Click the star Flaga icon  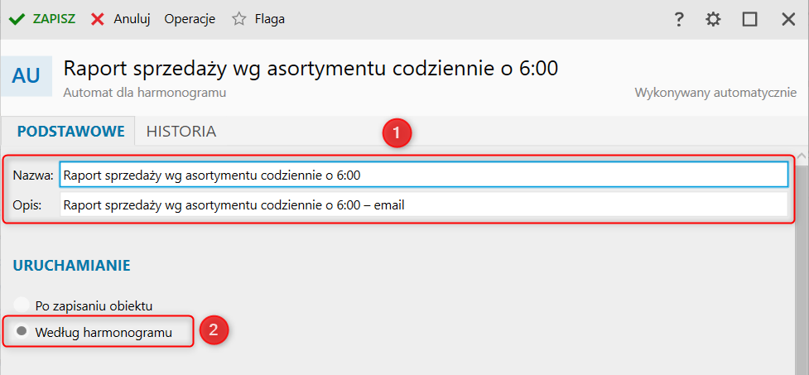click(x=239, y=19)
